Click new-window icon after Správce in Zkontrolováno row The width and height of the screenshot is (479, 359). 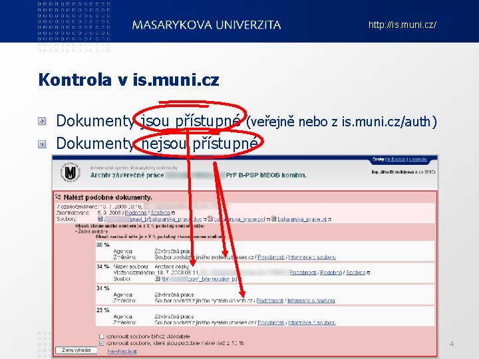click(173, 213)
